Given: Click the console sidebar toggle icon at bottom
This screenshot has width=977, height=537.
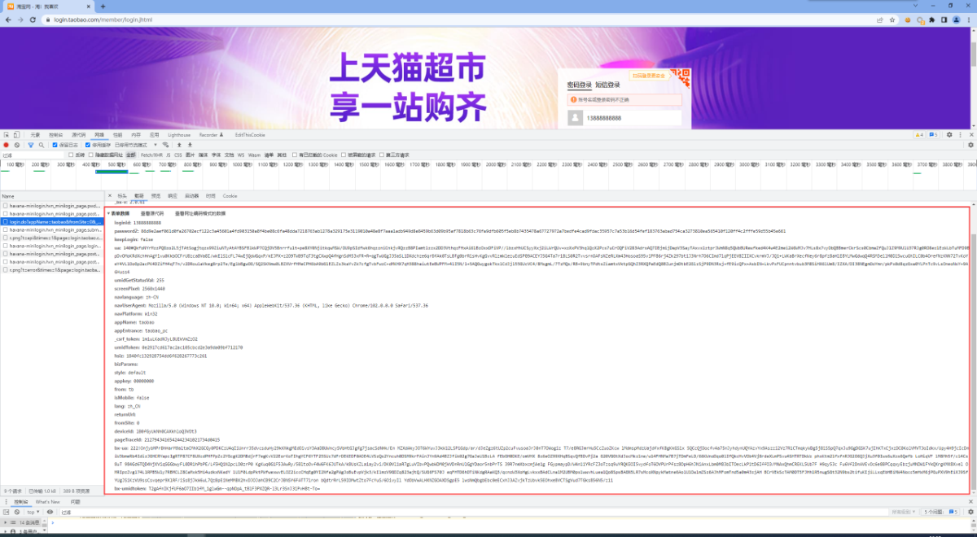Looking at the screenshot, I should [x=6, y=512].
